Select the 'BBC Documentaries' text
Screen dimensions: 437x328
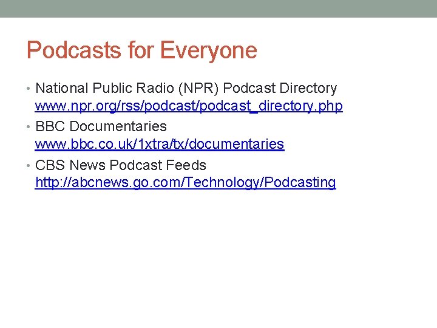click(101, 126)
